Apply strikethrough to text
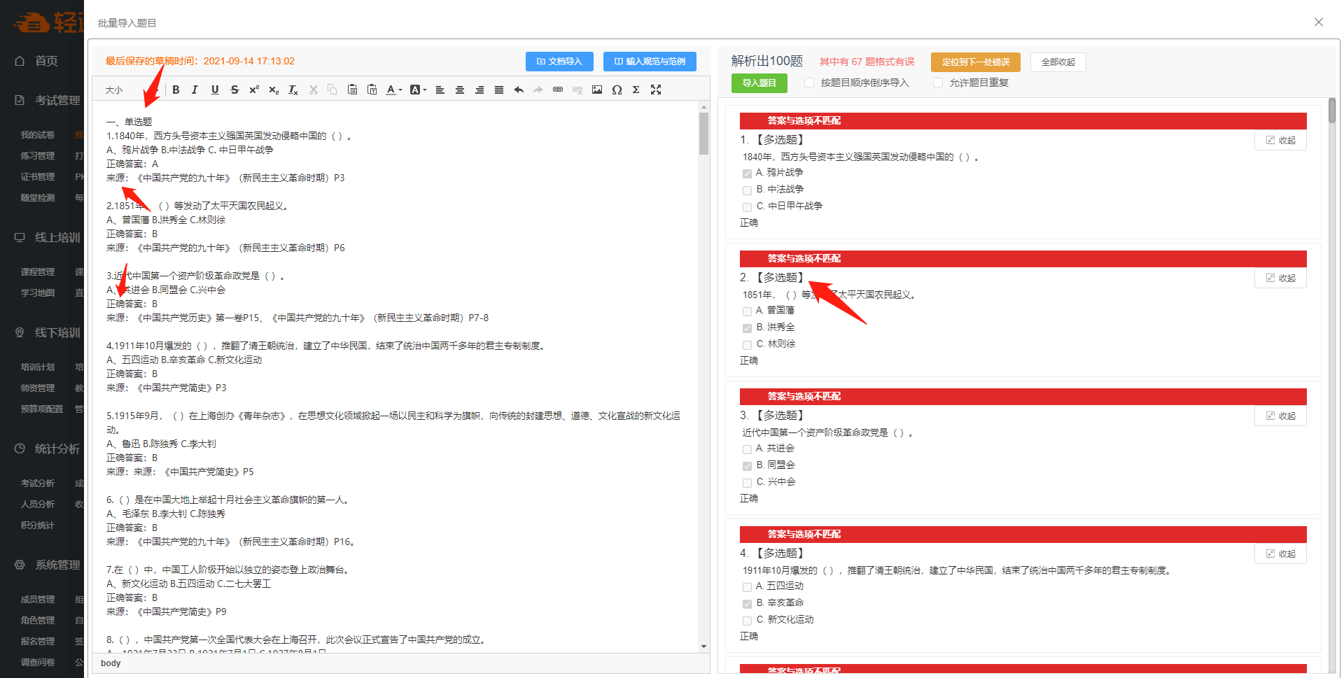Viewport: 1344px width, 678px height. [234, 90]
